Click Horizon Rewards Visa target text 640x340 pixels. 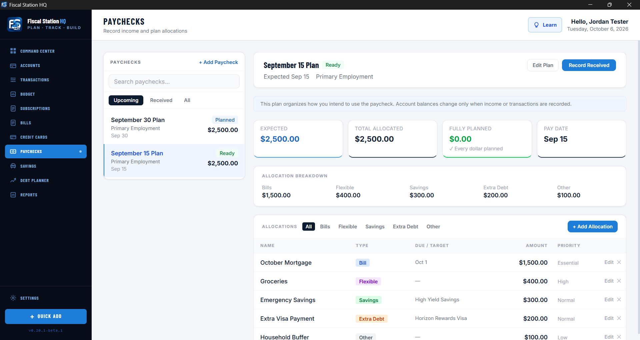click(441, 318)
